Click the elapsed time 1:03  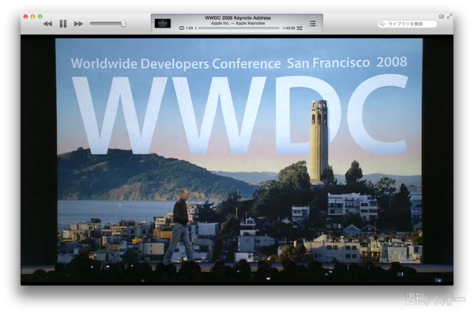pos(190,28)
